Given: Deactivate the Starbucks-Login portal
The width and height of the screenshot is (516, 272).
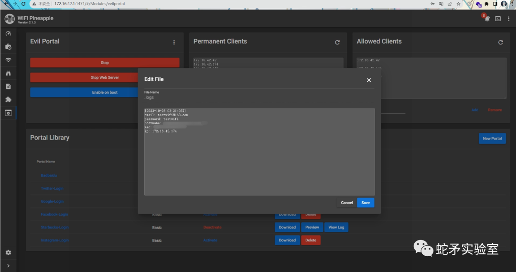Looking at the screenshot, I should point(212,227).
